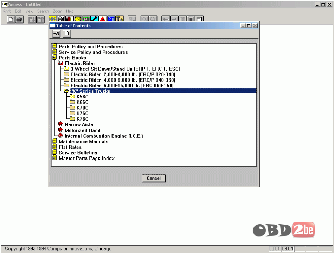The width and height of the screenshot is (334, 253).
Task: Click the greyed columns icon in toolbar
Action: [182, 19]
